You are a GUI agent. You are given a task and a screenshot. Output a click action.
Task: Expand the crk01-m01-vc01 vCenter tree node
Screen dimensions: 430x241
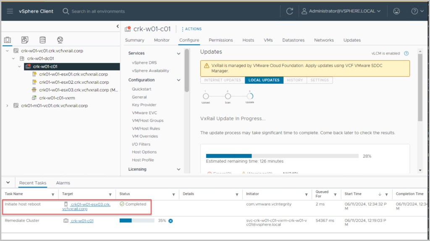point(7,106)
